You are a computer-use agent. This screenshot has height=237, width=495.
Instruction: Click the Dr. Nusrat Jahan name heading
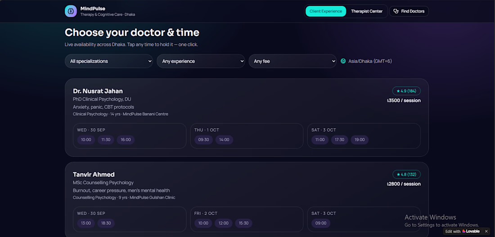click(98, 91)
